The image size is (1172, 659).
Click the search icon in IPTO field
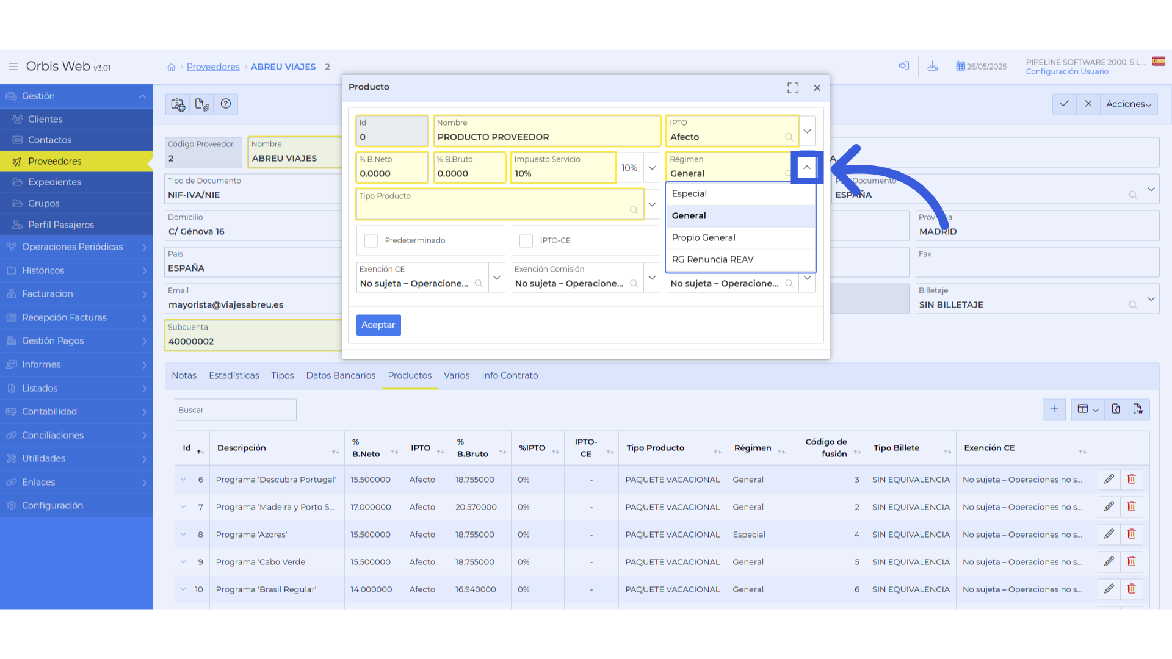point(789,137)
